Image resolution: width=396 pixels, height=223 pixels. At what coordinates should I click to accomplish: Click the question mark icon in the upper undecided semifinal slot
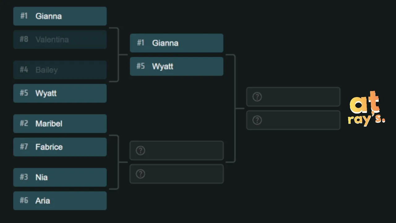pyautogui.click(x=140, y=151)
